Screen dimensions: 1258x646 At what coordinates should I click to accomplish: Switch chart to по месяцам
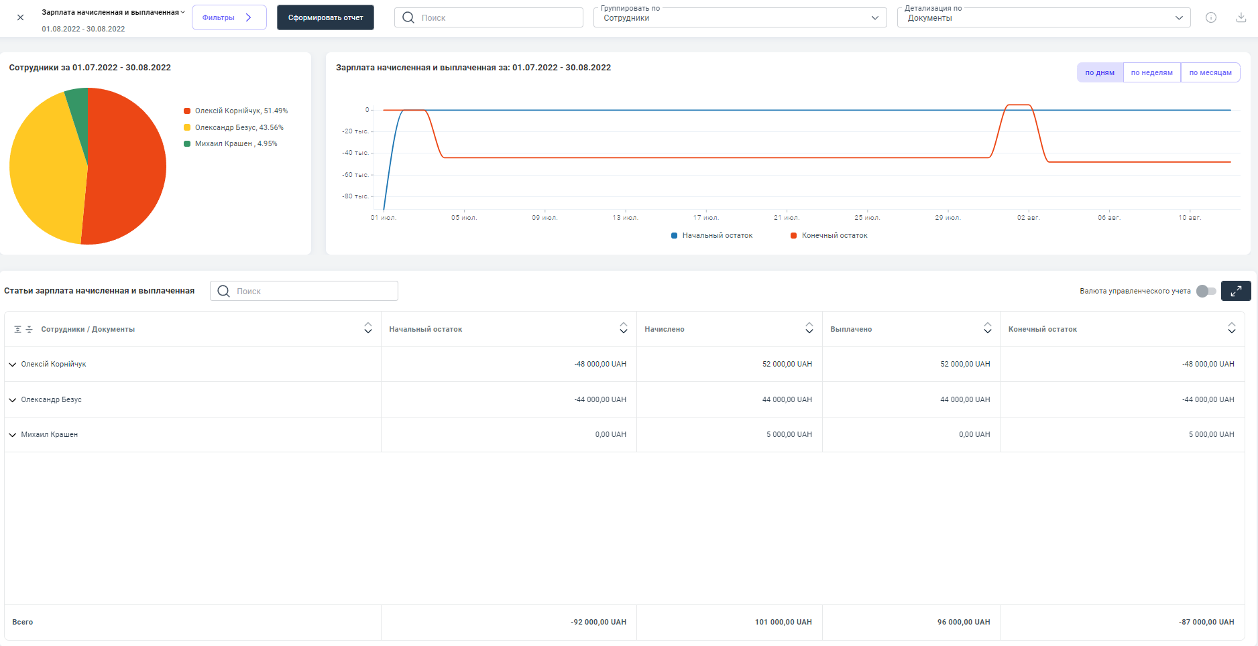click(1210, 72)
